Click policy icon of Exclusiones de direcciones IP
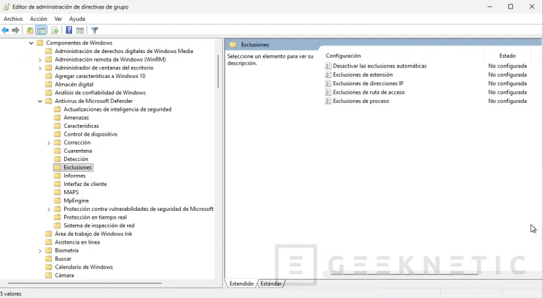Image resolution: width=543 pixels, height=298 pixels. 328,83
